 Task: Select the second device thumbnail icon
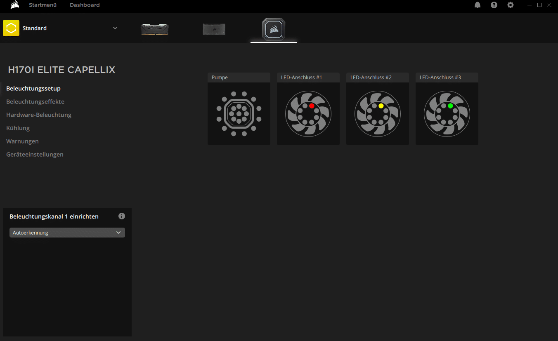214,29
